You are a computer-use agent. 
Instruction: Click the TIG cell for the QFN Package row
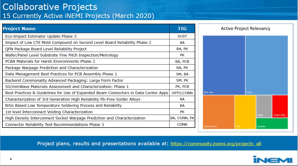(x=182, y=49)
